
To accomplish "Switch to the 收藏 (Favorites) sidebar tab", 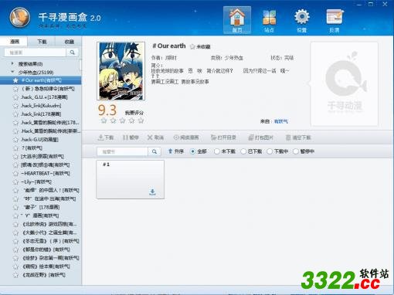I will coord(69,42).
